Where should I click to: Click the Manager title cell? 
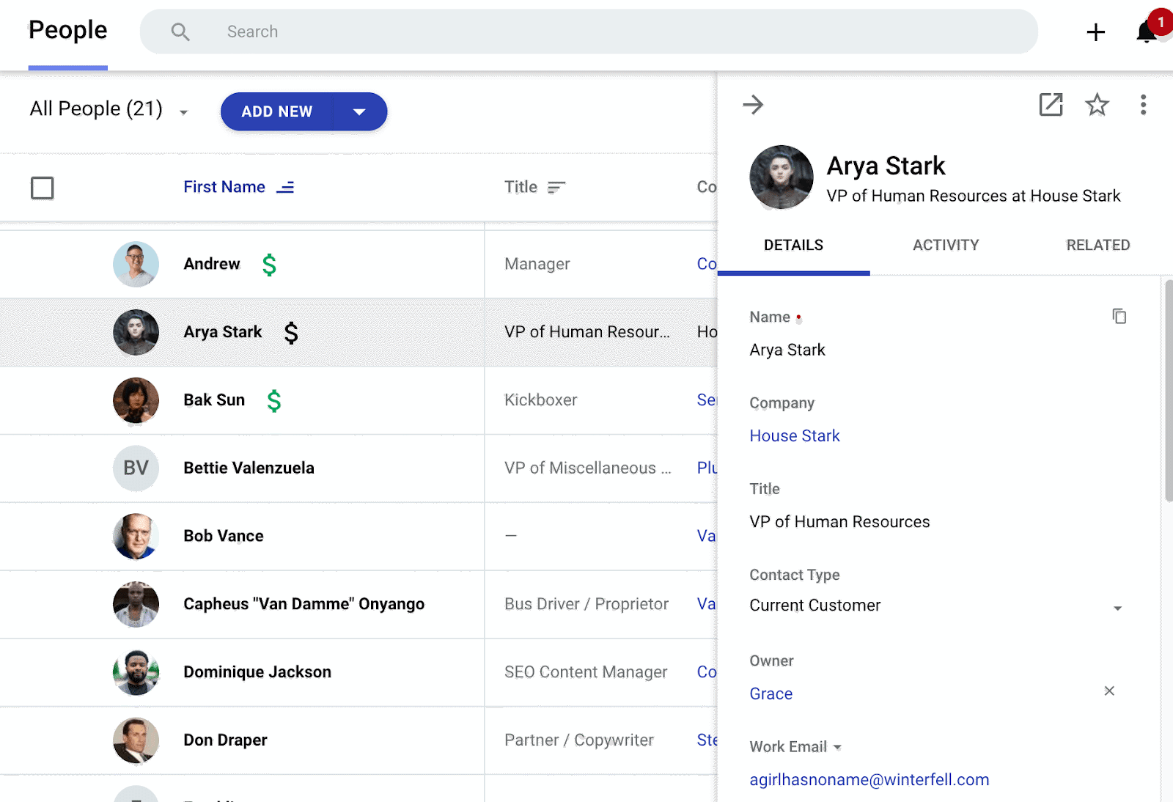[x=537, y=264]
